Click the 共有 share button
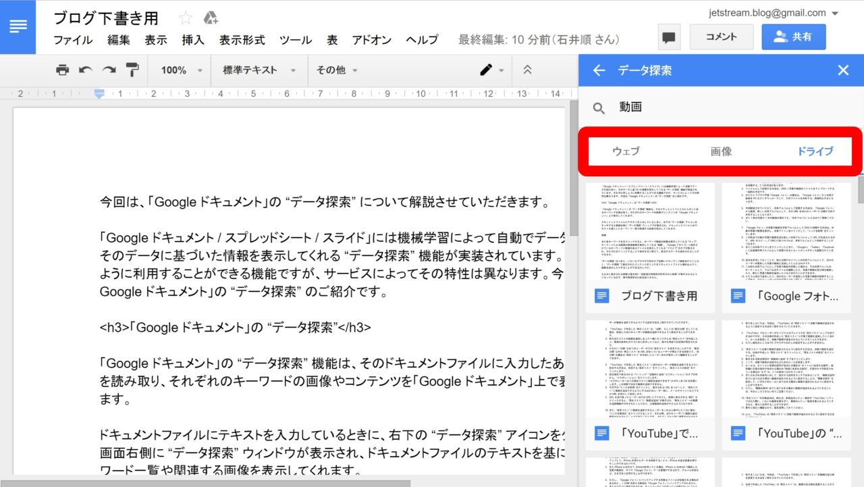This screenshot has width=864, height=487. 793,37
